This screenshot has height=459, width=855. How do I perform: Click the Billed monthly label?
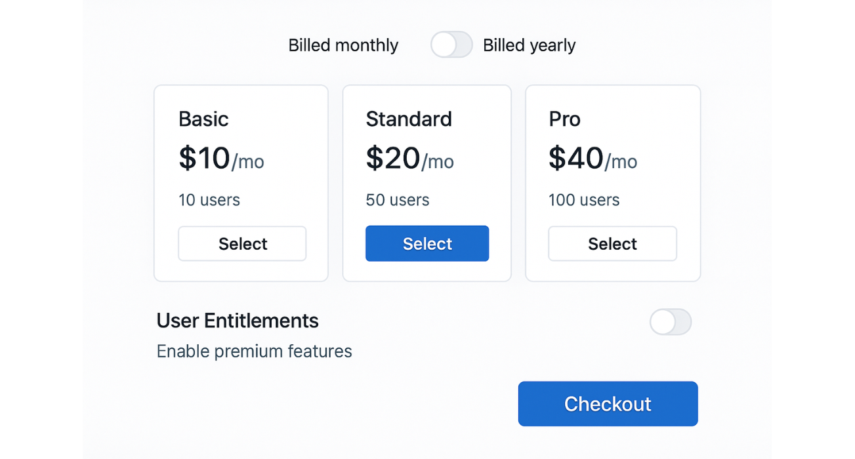tap(343, 45)
